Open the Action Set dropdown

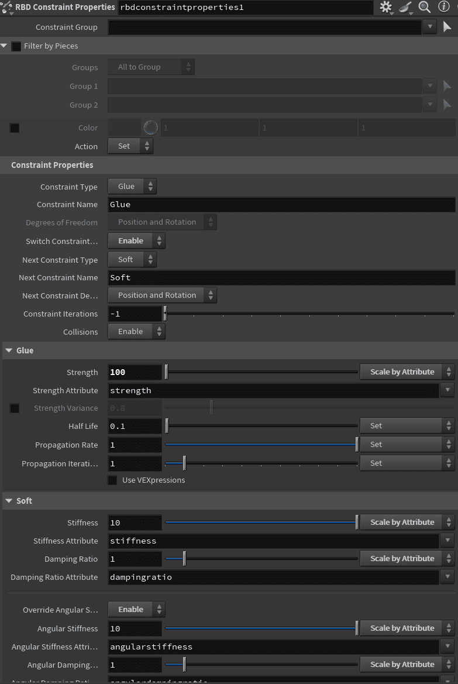click(x=130, y=146)
